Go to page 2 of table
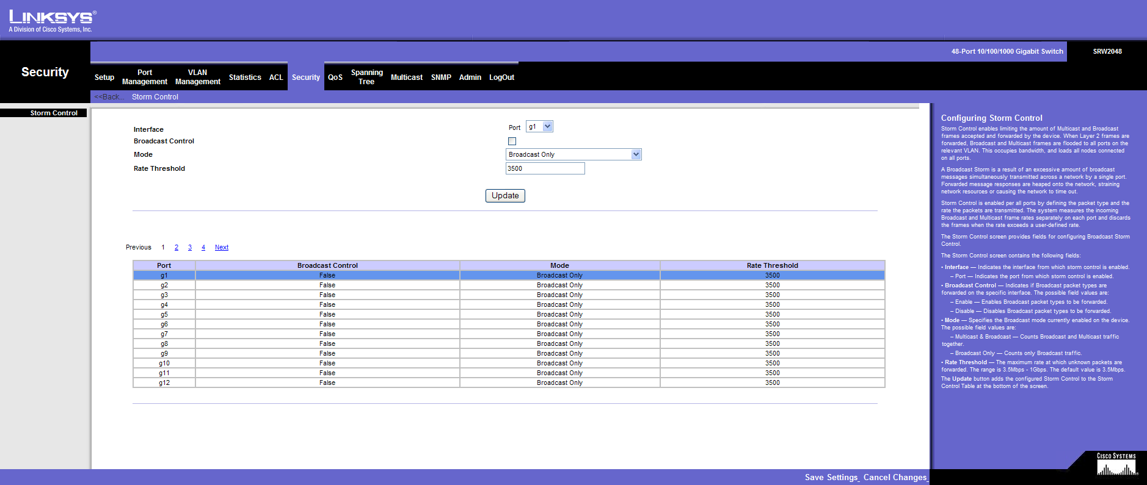 (x=177, y=248)
